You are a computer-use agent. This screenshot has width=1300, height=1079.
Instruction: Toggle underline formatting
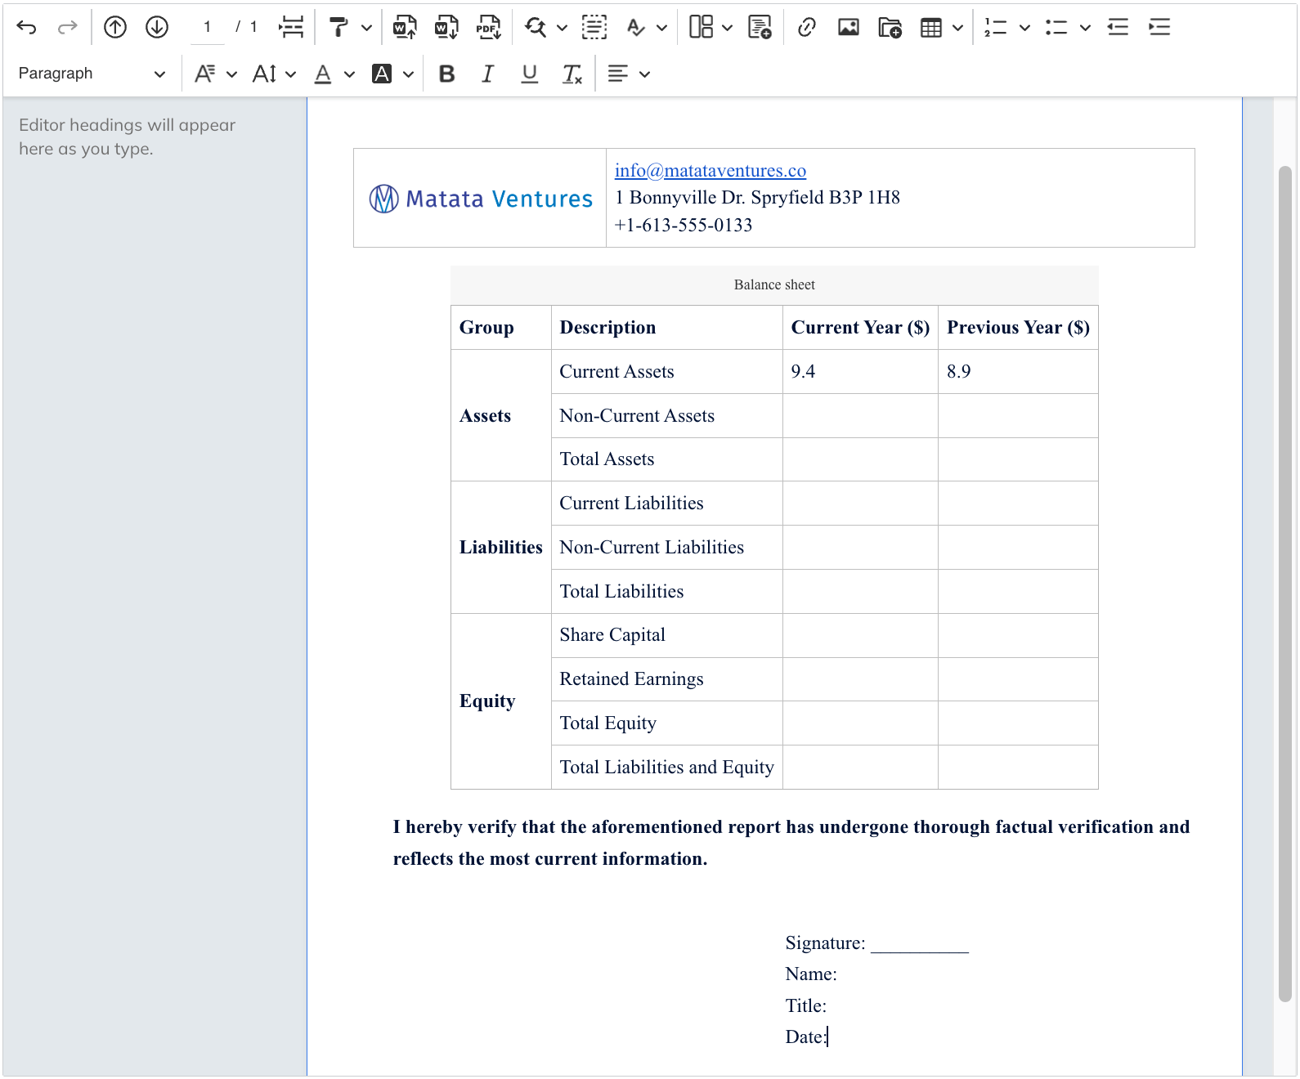(530, 74)
